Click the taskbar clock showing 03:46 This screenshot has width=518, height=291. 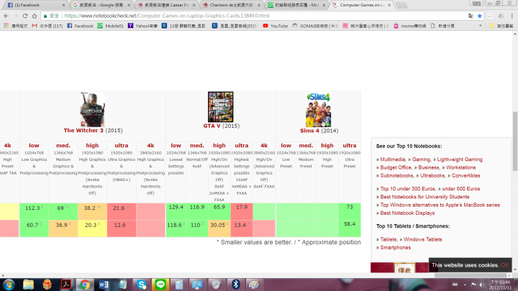click(500, 285)
